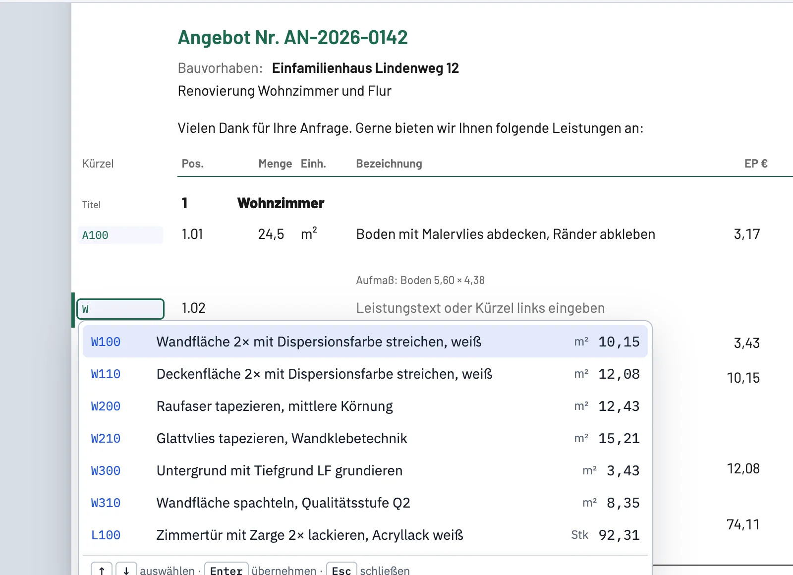The height and width of the screenshot is (575, 793).
Task: Choose W110 Deckenfläche streichen entry
Action: [x=365, y=374]
